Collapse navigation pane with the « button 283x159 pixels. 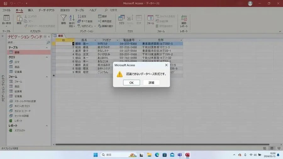49,36
